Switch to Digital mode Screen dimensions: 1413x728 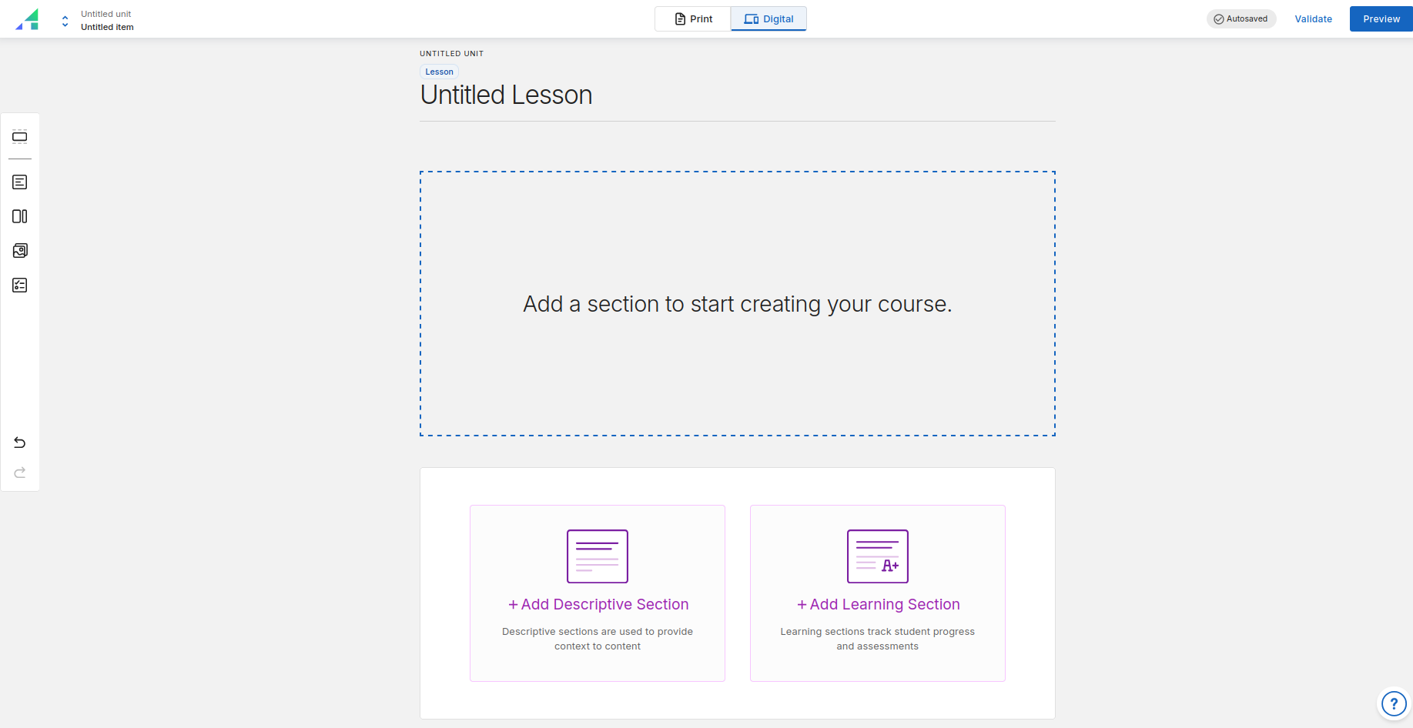pos(768,19)
